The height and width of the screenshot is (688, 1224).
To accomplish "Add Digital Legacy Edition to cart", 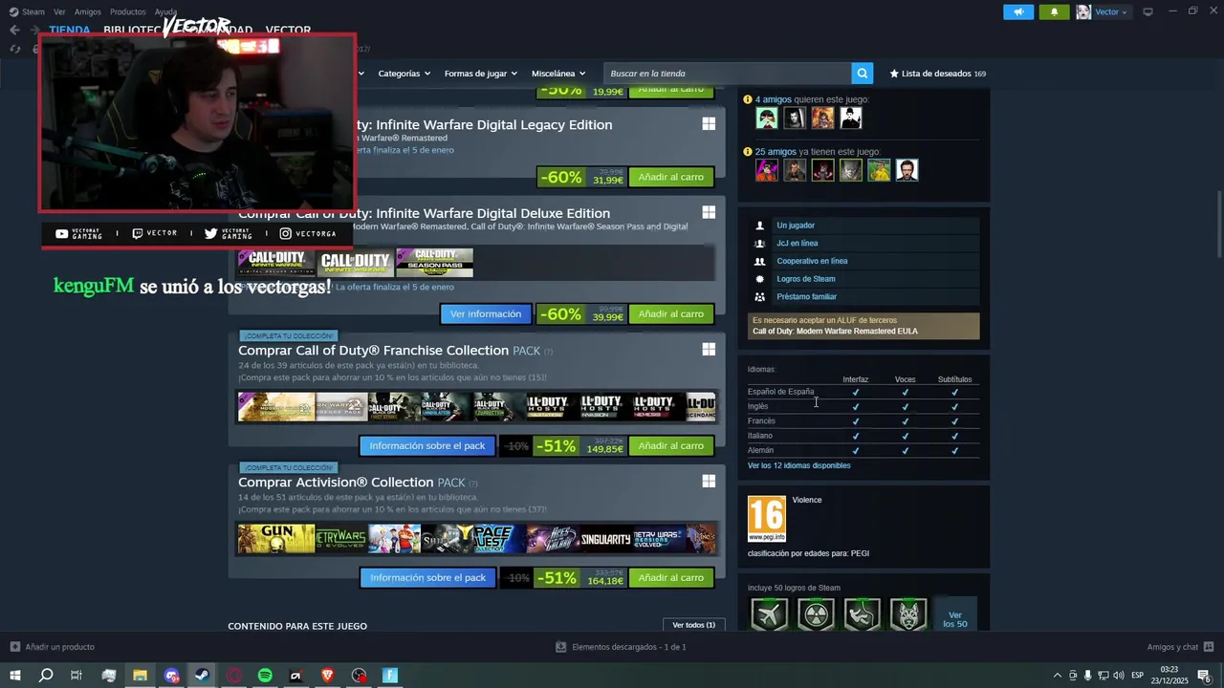I will pyautogui.click(x=671, y=177).
